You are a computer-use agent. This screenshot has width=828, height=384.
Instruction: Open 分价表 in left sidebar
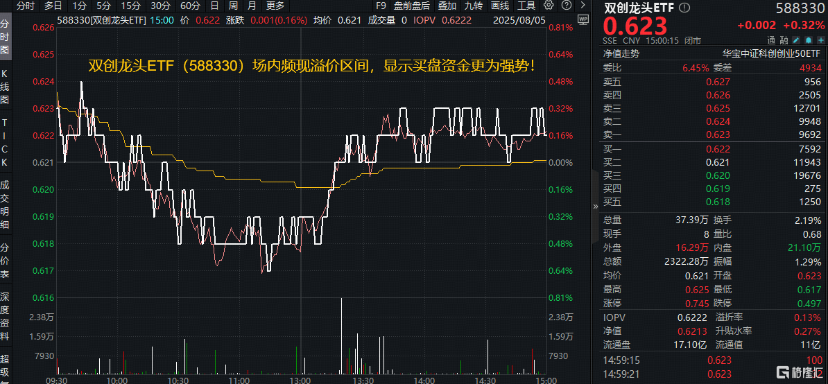click(x=5, y=259)
